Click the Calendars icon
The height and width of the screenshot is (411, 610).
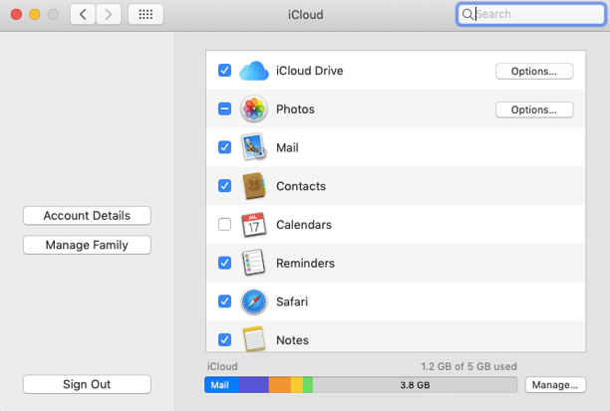point(253,225)
